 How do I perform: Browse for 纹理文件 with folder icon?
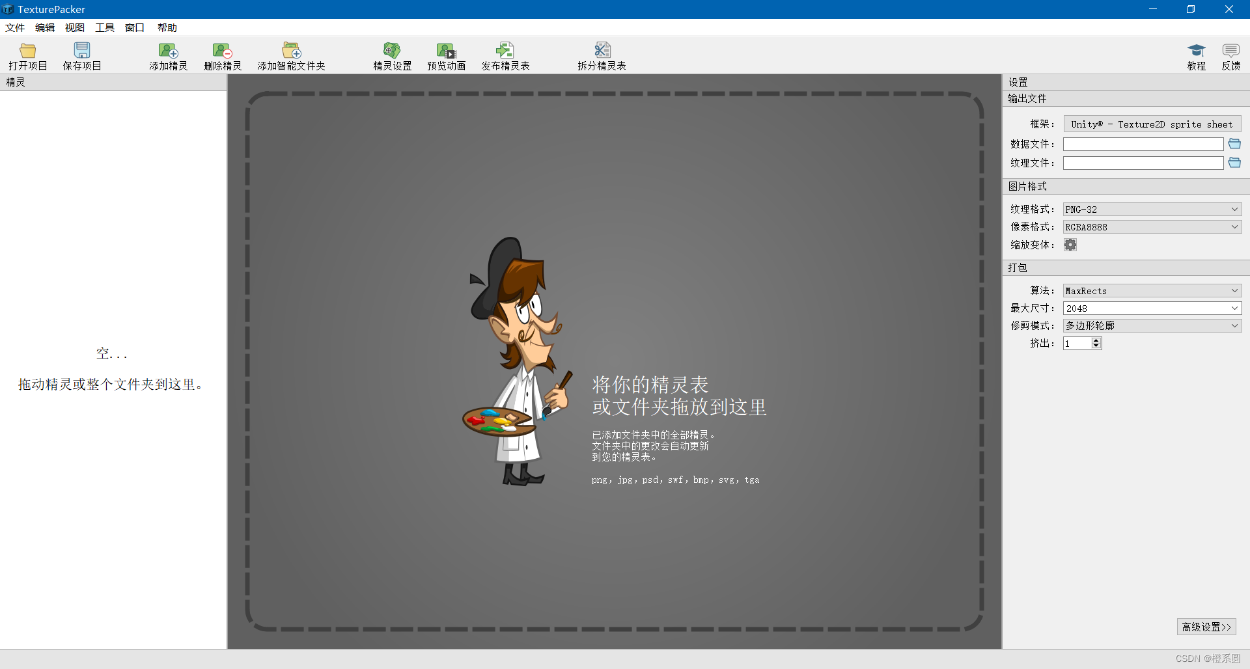click(1234, 163)
